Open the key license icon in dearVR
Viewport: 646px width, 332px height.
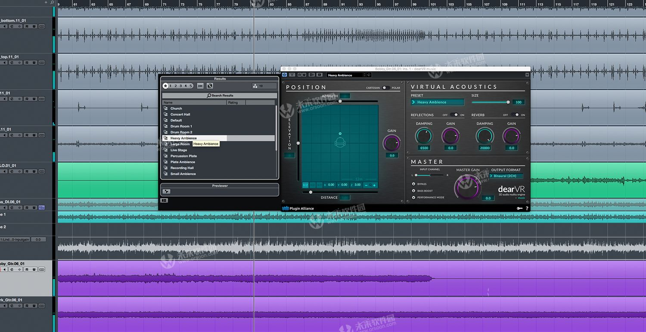point(519,208)
